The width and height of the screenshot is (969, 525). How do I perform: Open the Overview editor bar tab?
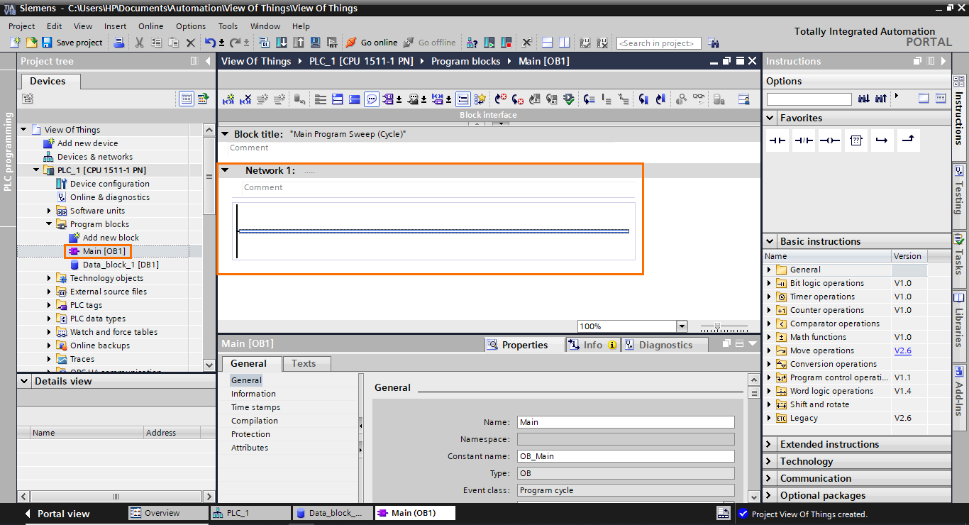click(x=168, y=513)
